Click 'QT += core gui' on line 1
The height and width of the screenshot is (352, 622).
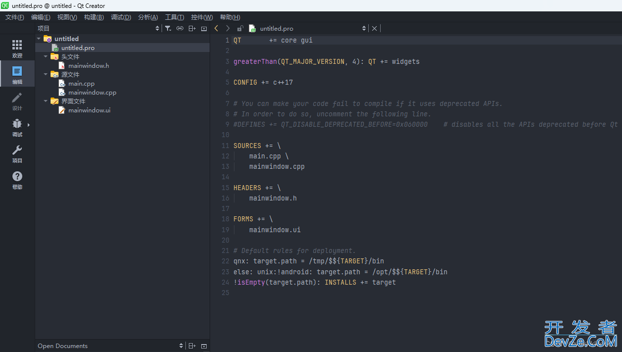273,40
